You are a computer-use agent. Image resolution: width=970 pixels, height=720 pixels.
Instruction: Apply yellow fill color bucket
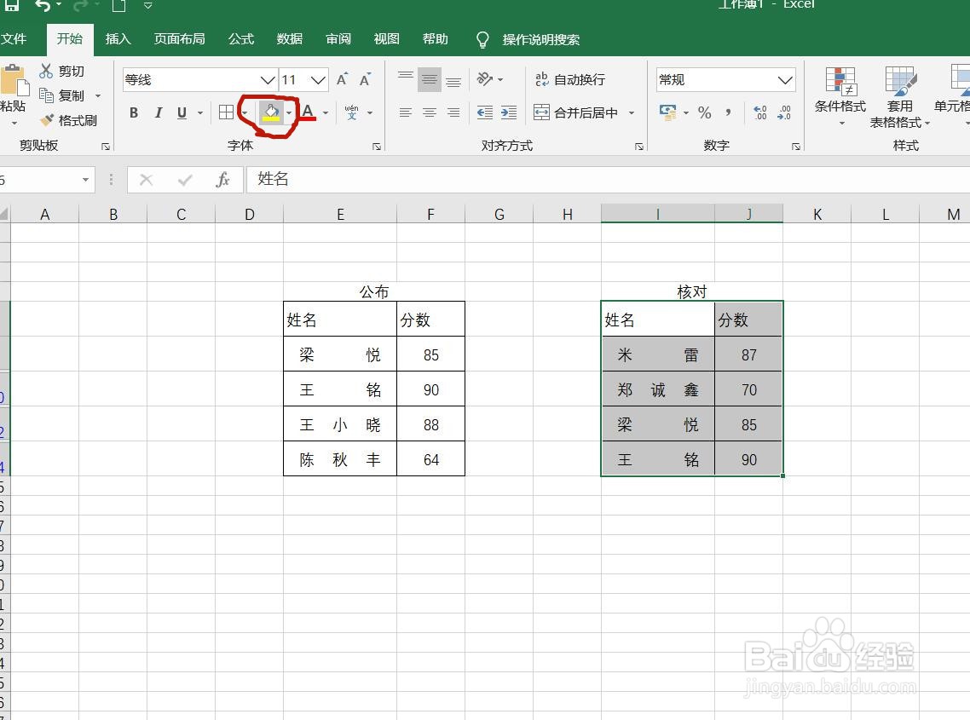tap(271, 112)
